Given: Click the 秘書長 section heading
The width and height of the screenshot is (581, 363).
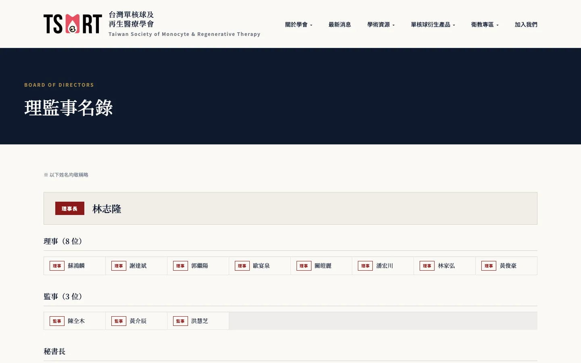Looking at the screenshot, I should coord(54,351).
